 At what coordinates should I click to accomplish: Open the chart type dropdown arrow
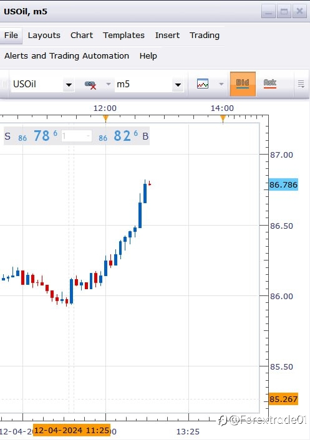click(221, 84)
